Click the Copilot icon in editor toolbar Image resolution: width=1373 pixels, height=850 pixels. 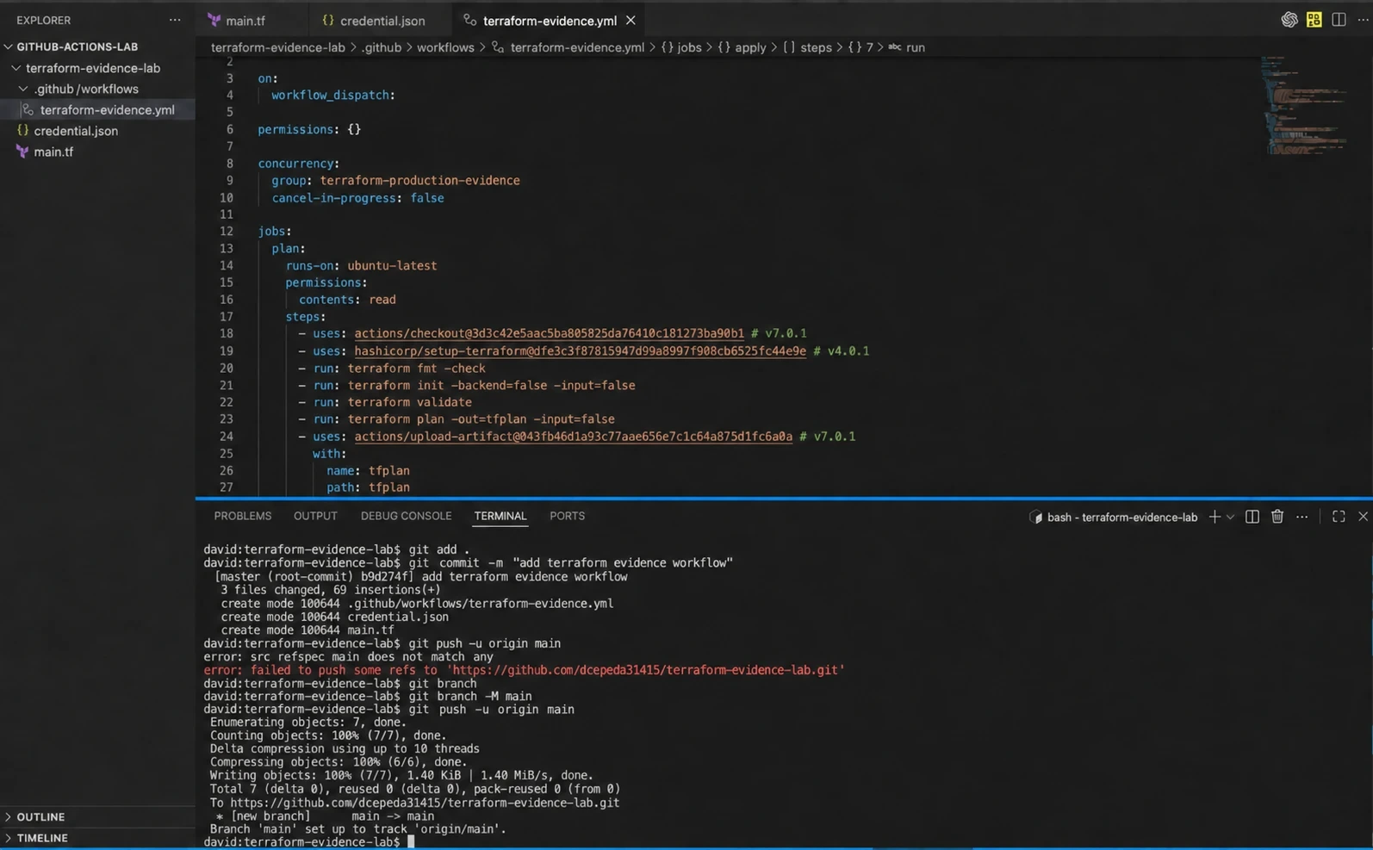[1289, 20]
